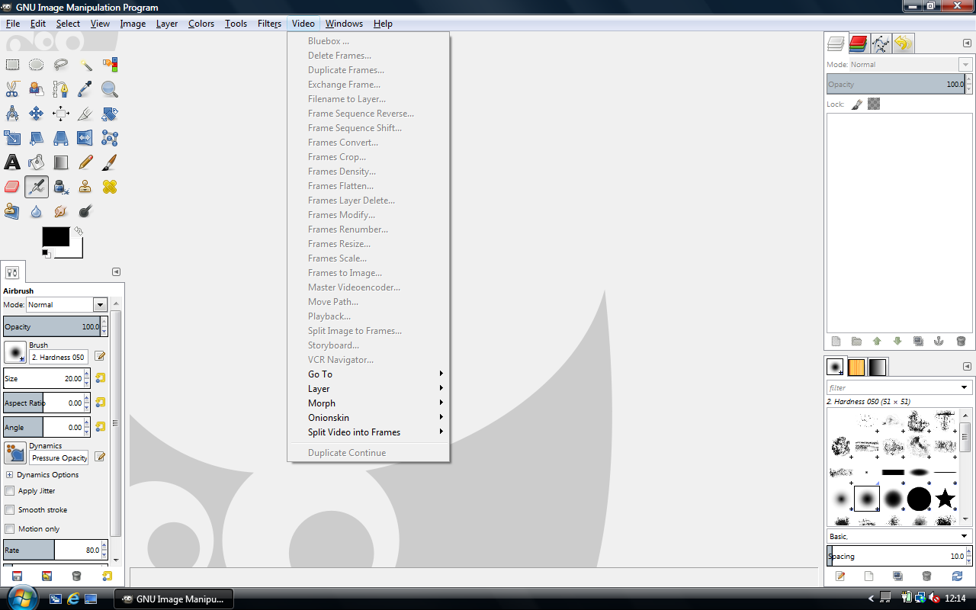Switch to the Channels tab
The height and width of the screenshot is (610, 976).
click(859, 44)
